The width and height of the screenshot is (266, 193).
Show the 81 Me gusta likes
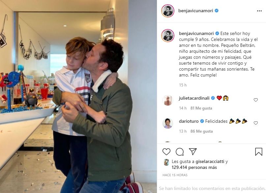tap(201, 108)
